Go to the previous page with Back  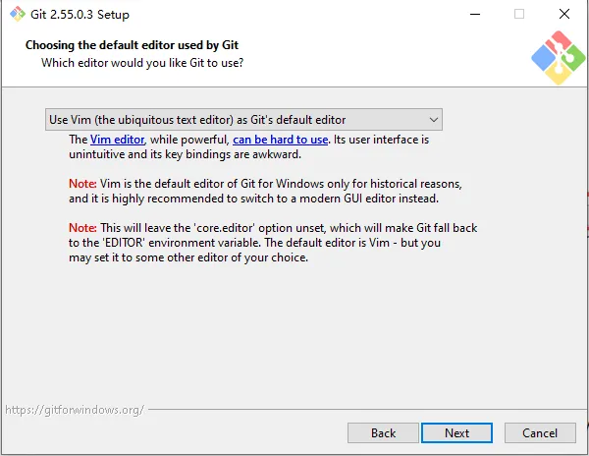[x=383, y=433]
